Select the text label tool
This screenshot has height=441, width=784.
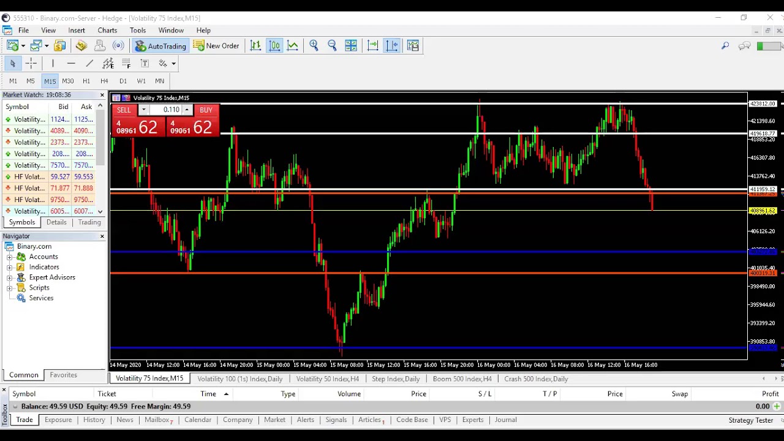coord(145,63)
